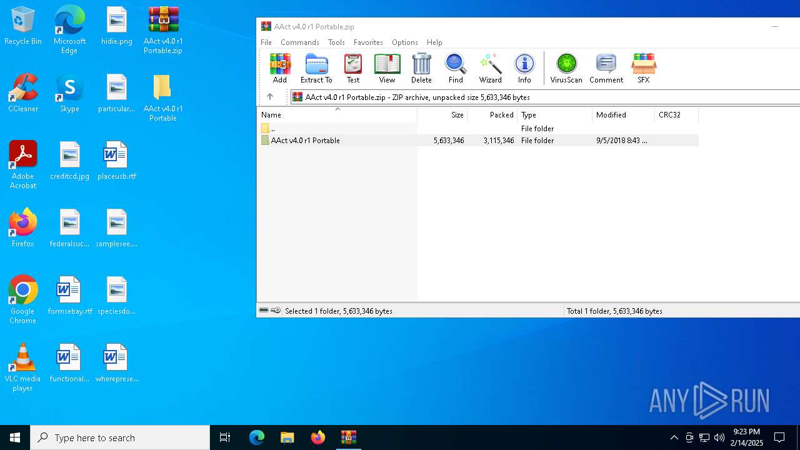Click the key password icon in status bar
Image resolution: width=800 pixels, height=450 pixels.
coord(276,311)
